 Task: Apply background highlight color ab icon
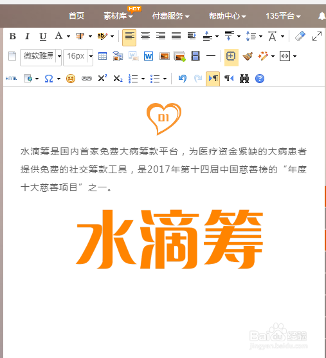(x=102, y=36)
